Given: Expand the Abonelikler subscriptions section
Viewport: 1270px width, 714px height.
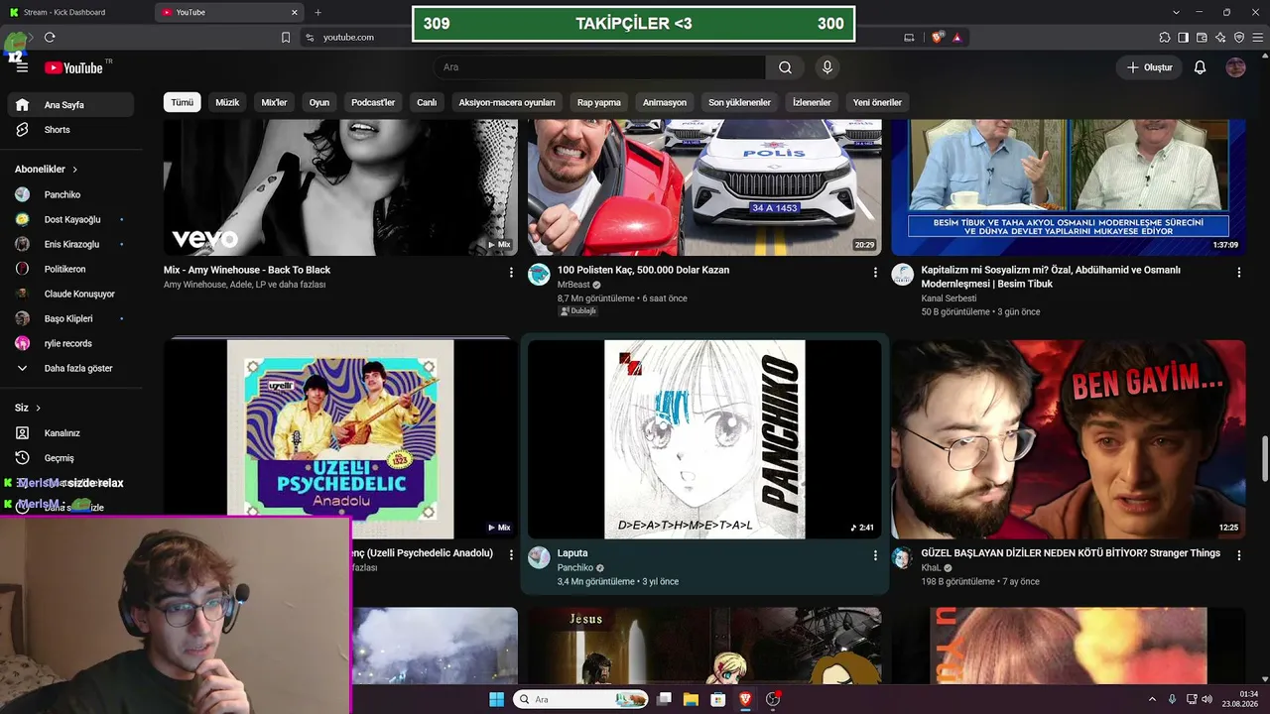Looking at the screenshot, I should pyautogui.click(x=47, y=170).
